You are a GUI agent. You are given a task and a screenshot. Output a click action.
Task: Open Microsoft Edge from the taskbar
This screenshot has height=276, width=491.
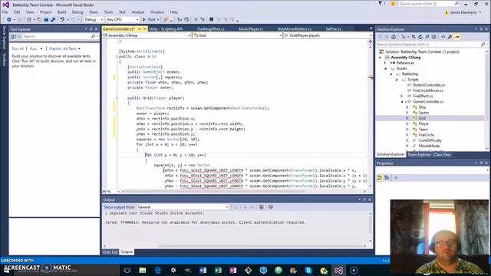coord(158,270)
